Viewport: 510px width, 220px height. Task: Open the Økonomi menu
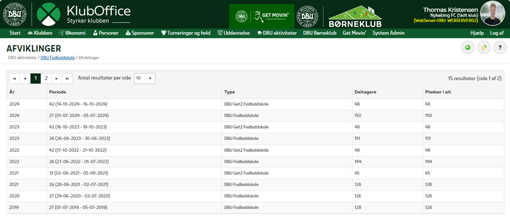73,33
